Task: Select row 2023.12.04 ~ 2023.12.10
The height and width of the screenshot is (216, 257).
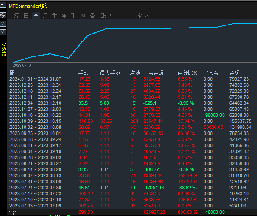Action: [x=130, y=103]
